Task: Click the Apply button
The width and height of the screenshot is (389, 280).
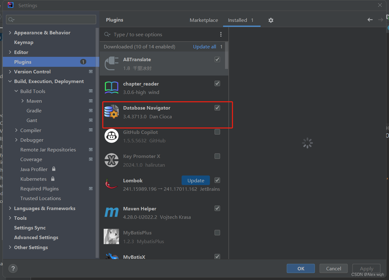Action: [367, 268]
